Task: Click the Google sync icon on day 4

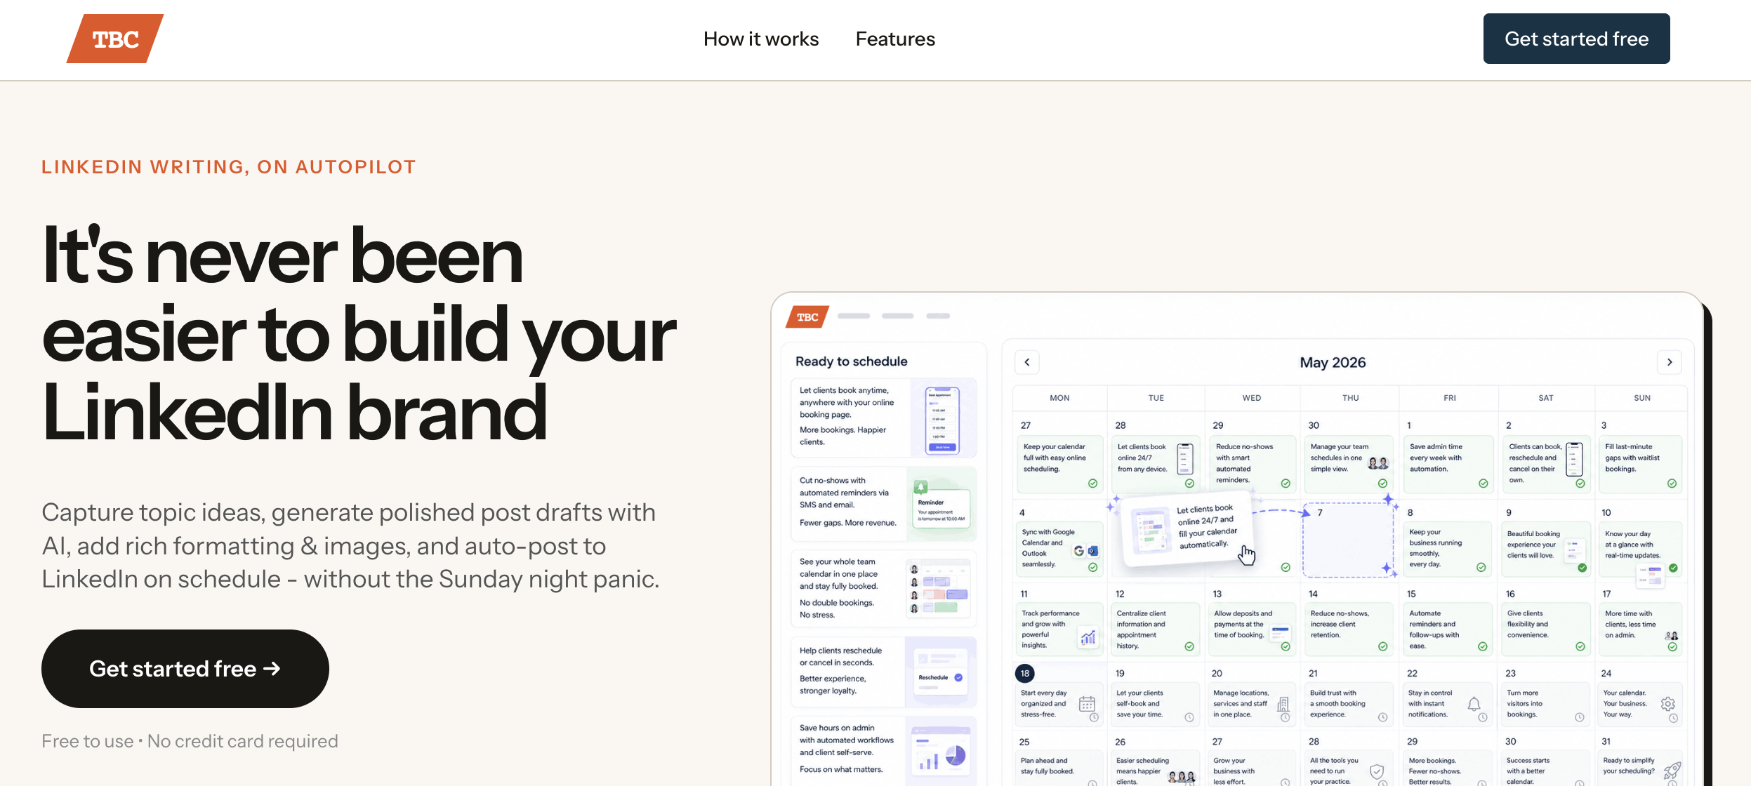Action: point(1078,551)
